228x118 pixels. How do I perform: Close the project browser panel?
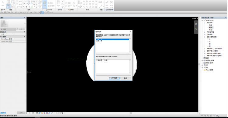tap(226, 18)
